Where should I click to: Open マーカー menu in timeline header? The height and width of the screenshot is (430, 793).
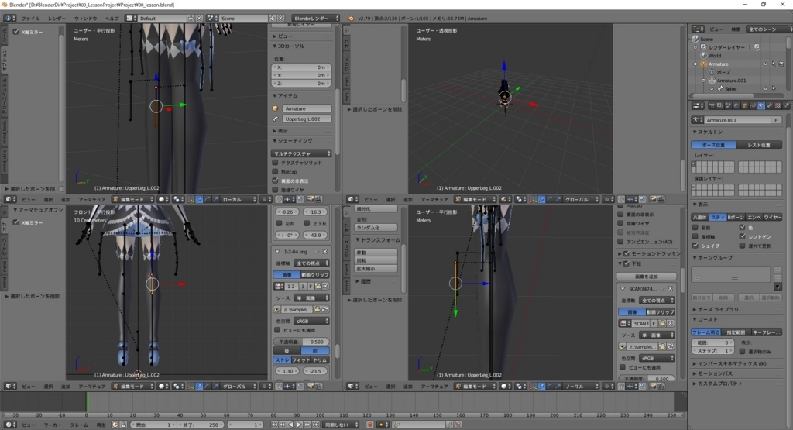click(53, 425)
